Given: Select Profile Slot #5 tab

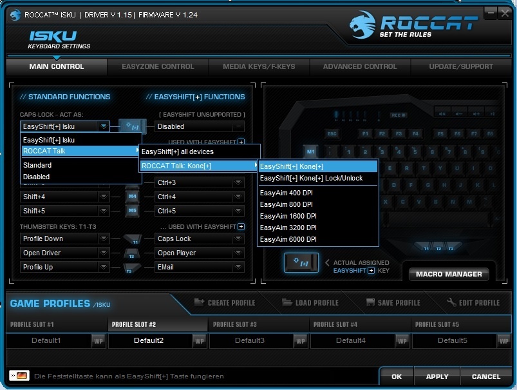Looking at the screenshot, I should (x=461, y=325).
